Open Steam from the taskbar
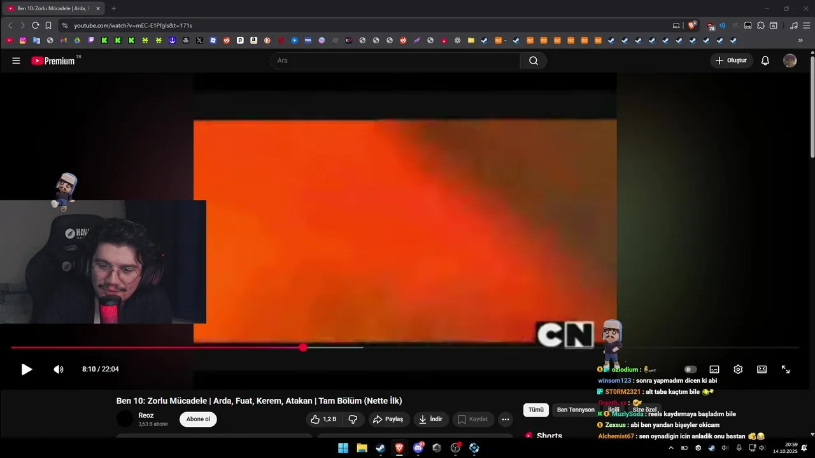 pos(380,448)
